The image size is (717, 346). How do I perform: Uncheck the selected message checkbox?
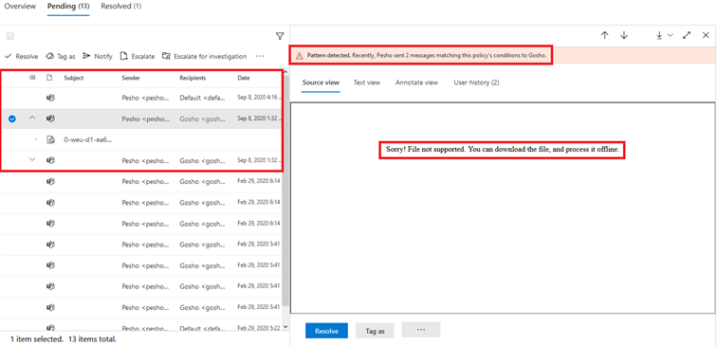[x=12, y=118]
